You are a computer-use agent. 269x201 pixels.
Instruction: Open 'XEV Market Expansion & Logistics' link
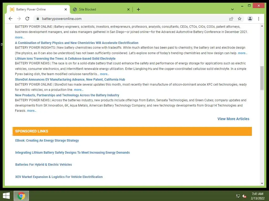coord(59,177)
